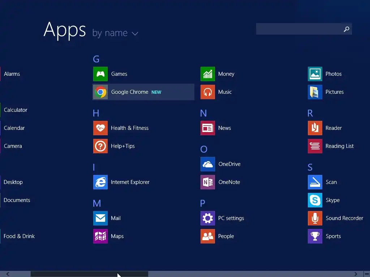Open the Sound Recorder microphone icon

click(x=315, y=218)
